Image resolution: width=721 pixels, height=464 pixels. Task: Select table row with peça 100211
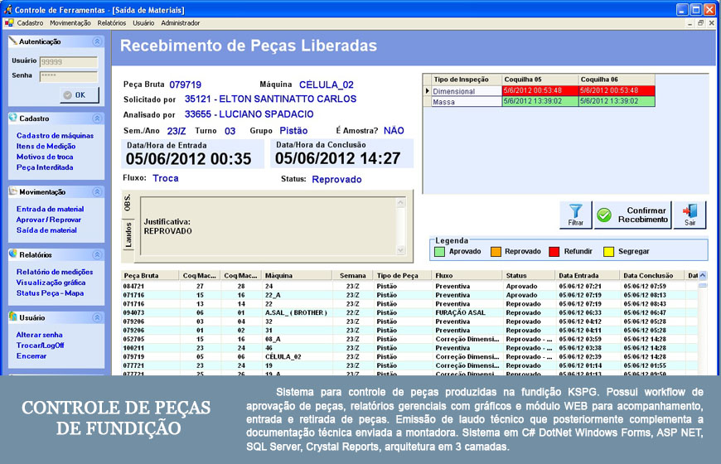(x=409, y=348)
